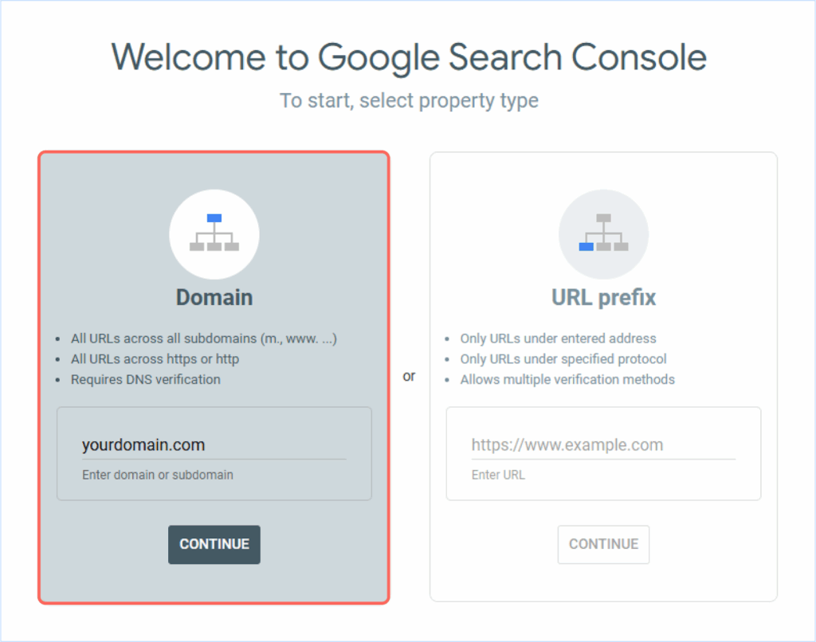This screenshot has width=816, height=642.
Task: Click 'All URLs across https or http' bullet
Action: (155, 359)
